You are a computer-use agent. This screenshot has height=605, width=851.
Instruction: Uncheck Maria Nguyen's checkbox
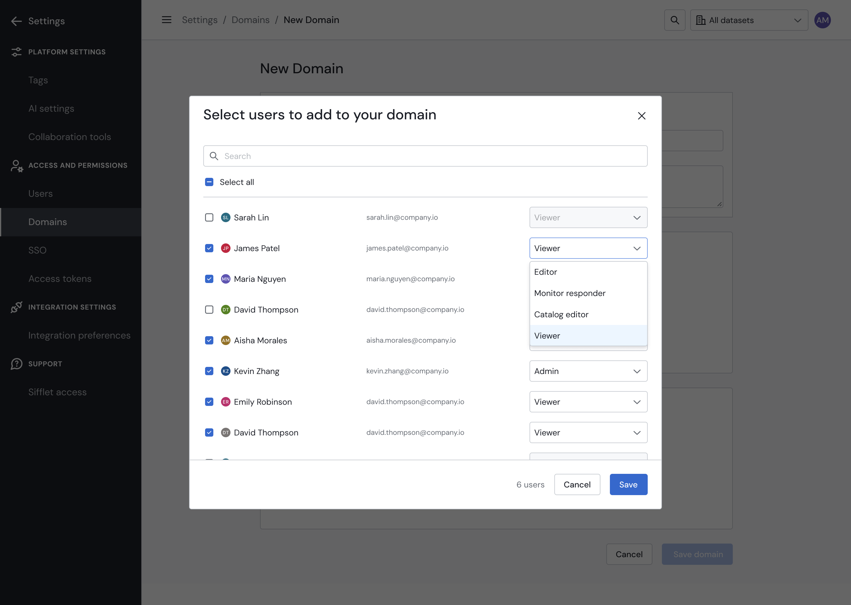209,279
